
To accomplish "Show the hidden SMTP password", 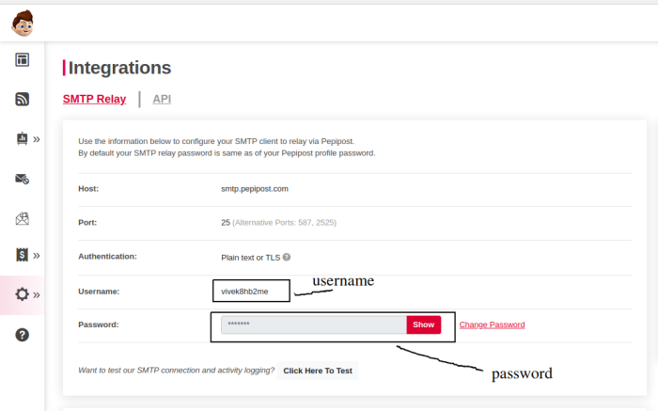I will [423, 324].
